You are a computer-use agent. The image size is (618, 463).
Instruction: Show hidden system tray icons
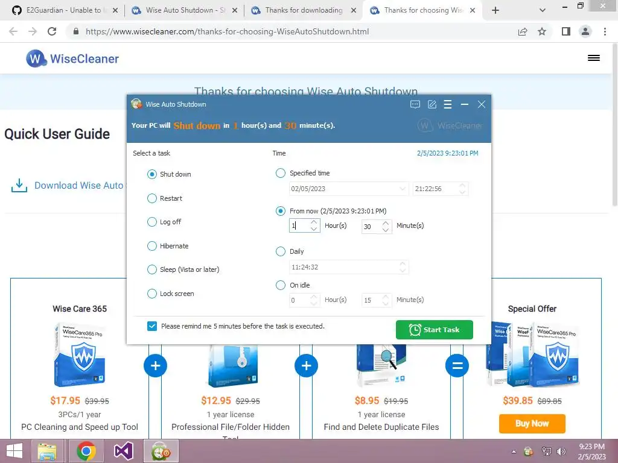click(514, 452)
